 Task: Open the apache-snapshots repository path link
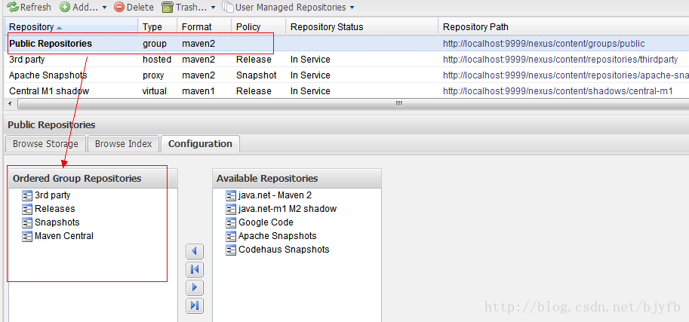(565, 75)
